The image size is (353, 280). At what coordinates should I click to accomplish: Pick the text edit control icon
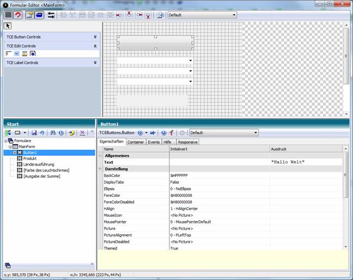[9, 53]
